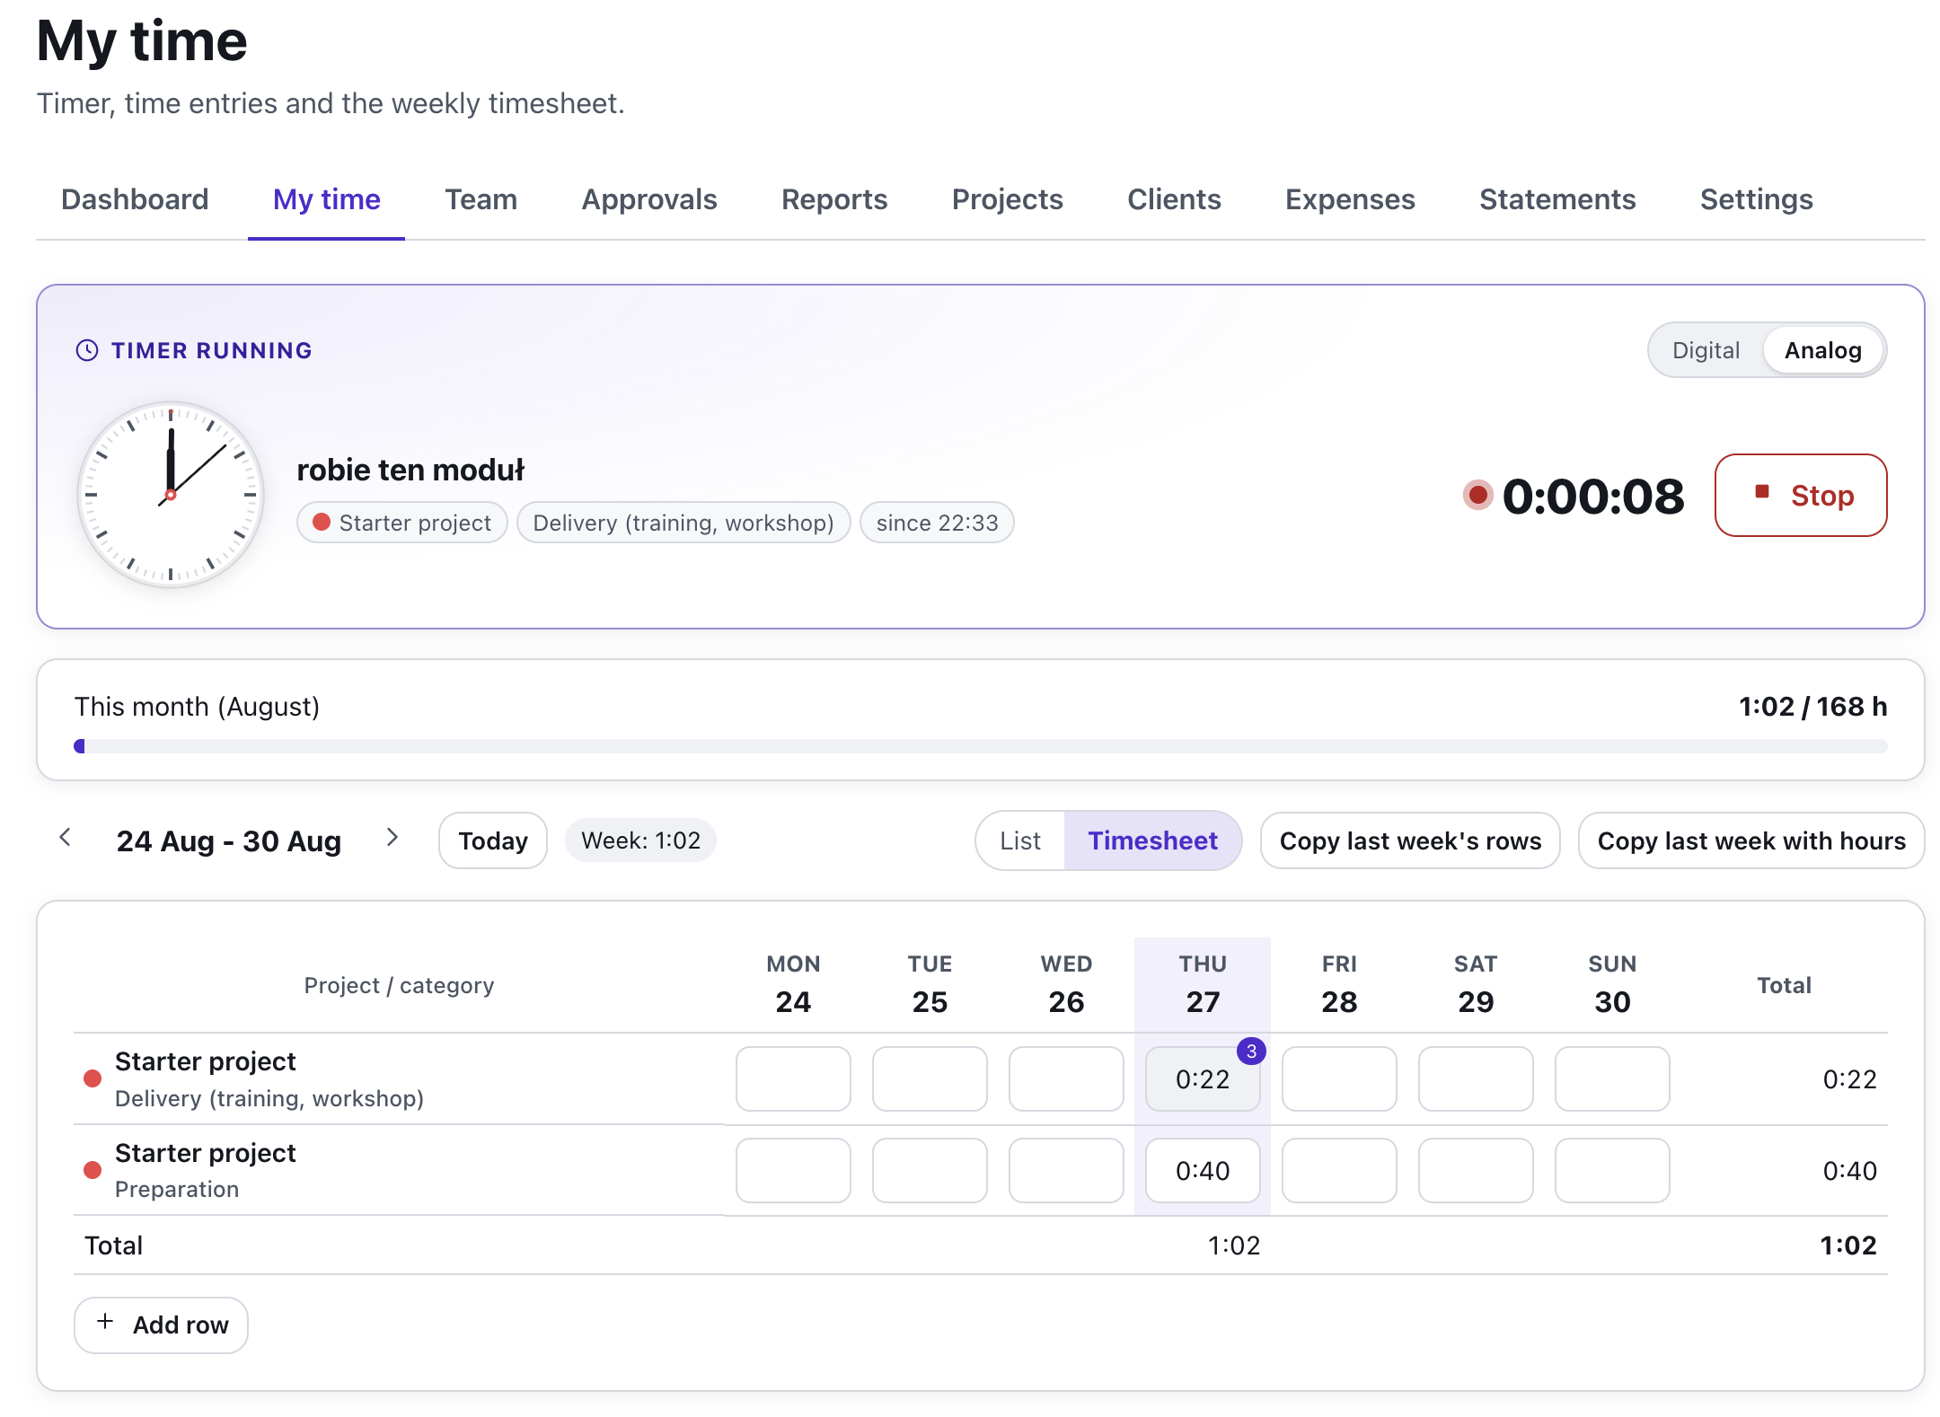
Task: Click the Delivery (training, workshop) timer chip
Action: pyautogui.click(x=683, y=523)
